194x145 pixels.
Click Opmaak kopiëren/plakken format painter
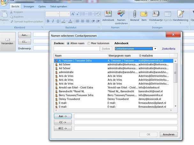[x=26, y=21]
